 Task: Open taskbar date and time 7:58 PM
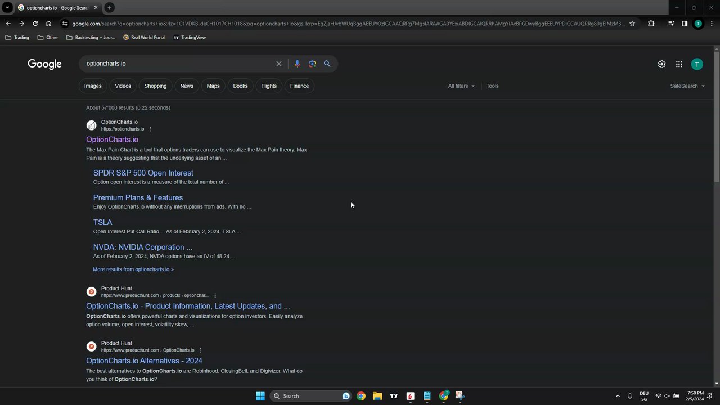pyautogui.click(x=695, y=396)
